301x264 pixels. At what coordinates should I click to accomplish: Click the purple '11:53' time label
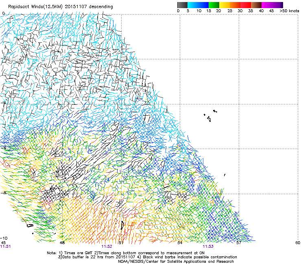pyautogui.click(x=208, y=247)
